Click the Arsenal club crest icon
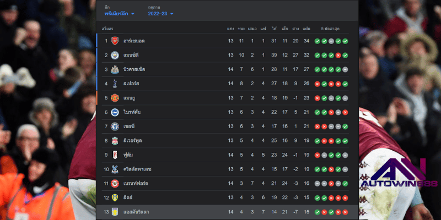 tap(115, 41)
